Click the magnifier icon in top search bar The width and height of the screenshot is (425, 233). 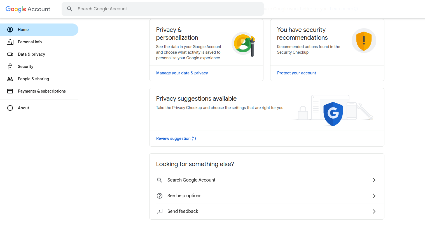coord(70,9)
